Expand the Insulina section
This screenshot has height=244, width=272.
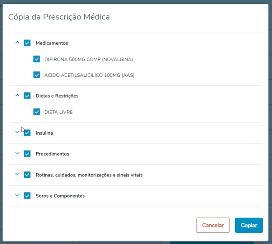17,132
